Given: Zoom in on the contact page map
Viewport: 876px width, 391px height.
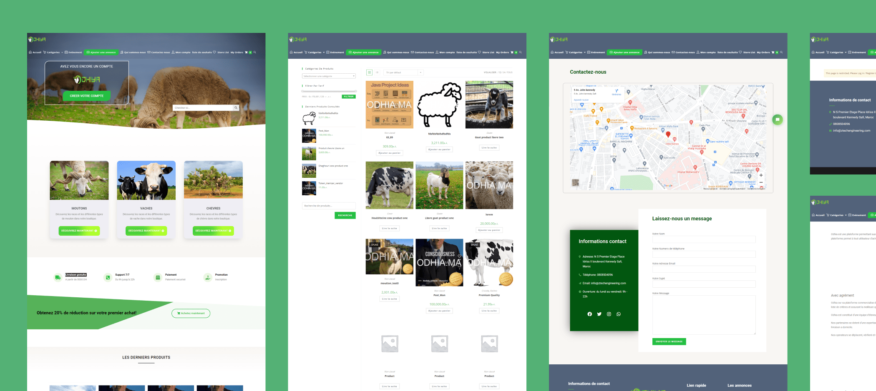Looking at the screenshot, I should (761, 175).
